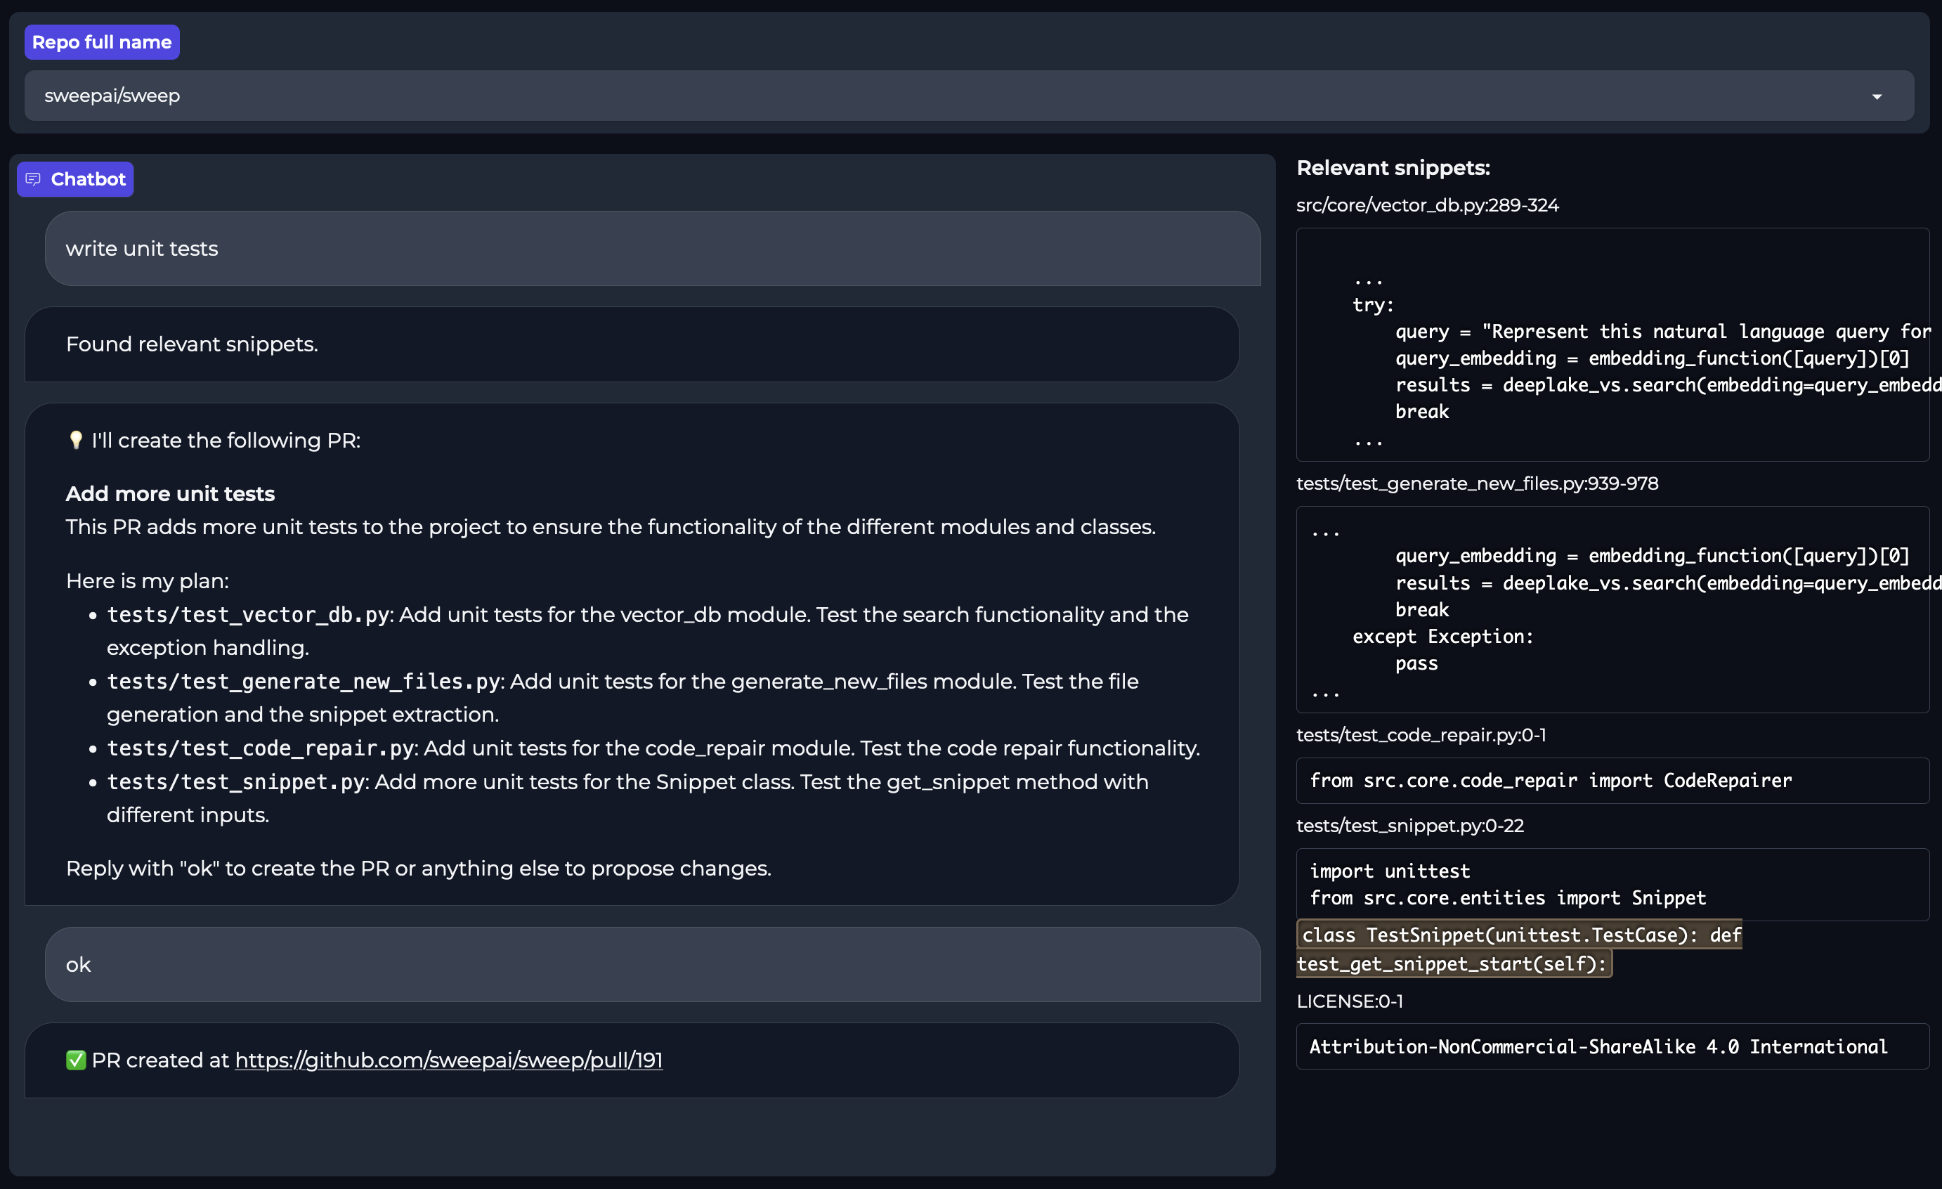Click the 'Reply with "ok" to create the PR' line
Screen dimensions: 1942x1189
coord(419,868)
